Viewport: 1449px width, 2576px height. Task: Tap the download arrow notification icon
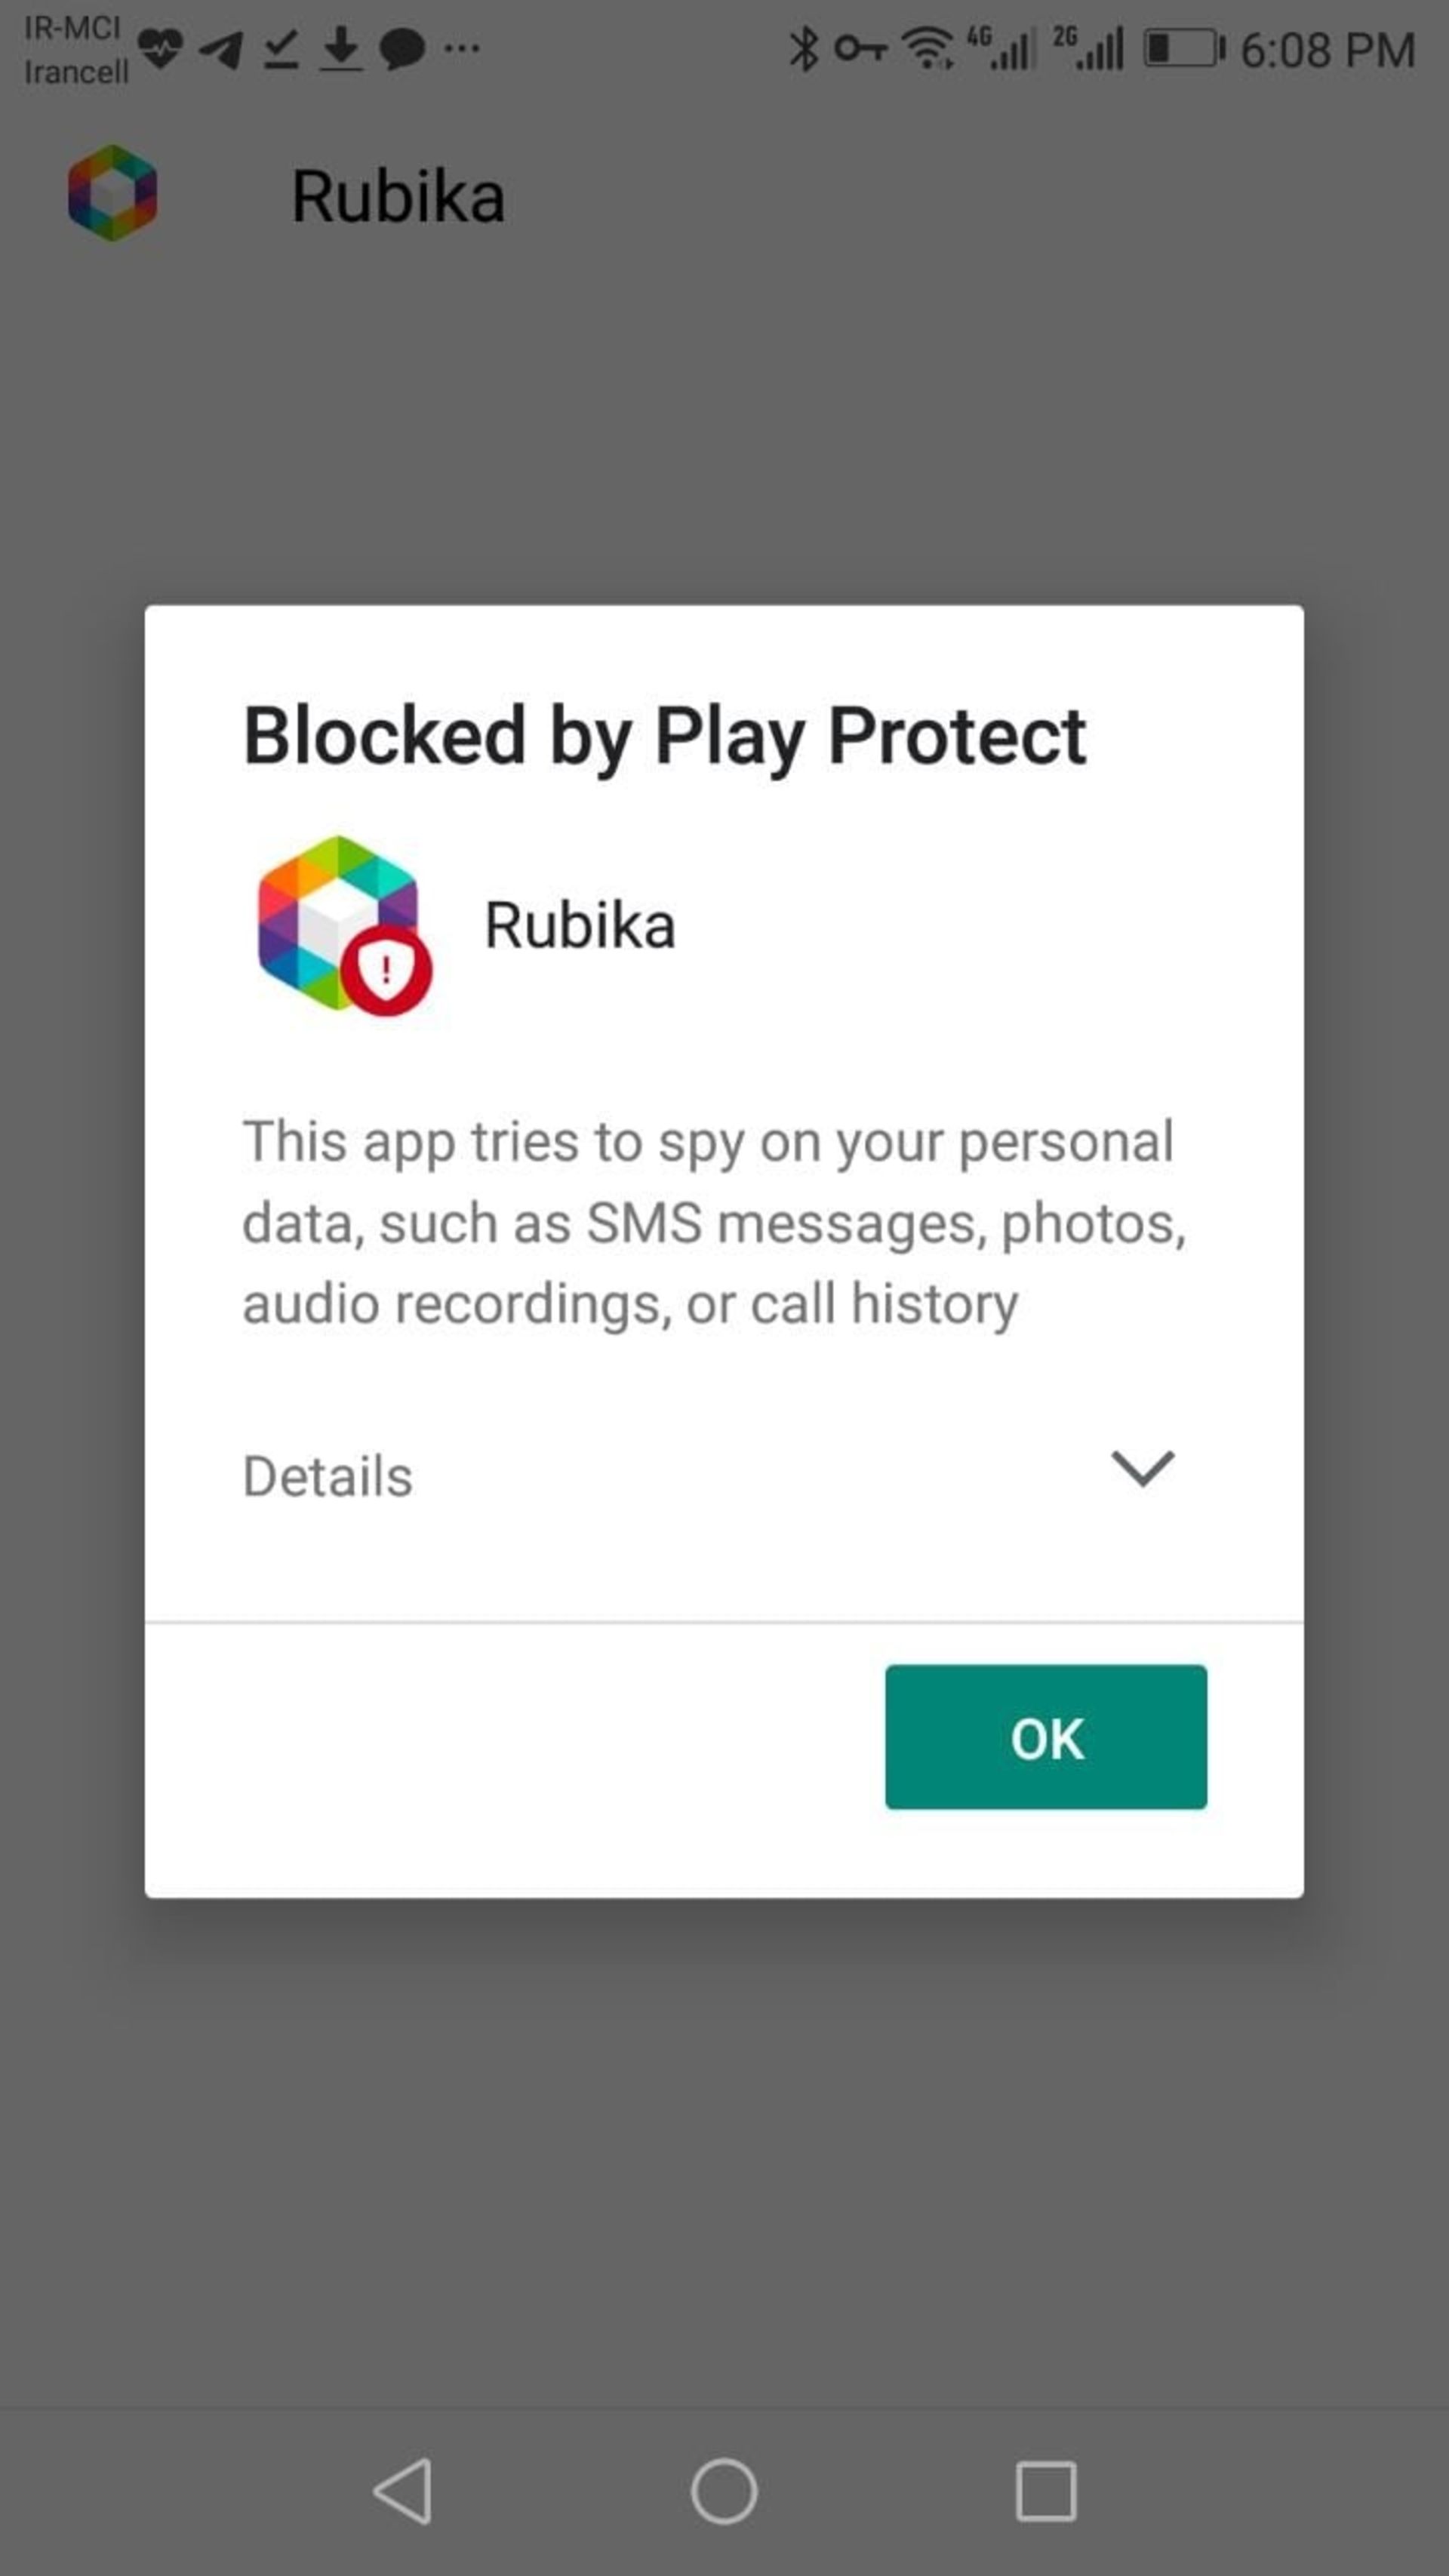[341, 49]
